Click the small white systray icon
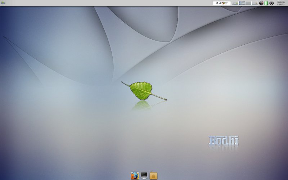This screenshot has width=288, height=180. click(226, 3)
